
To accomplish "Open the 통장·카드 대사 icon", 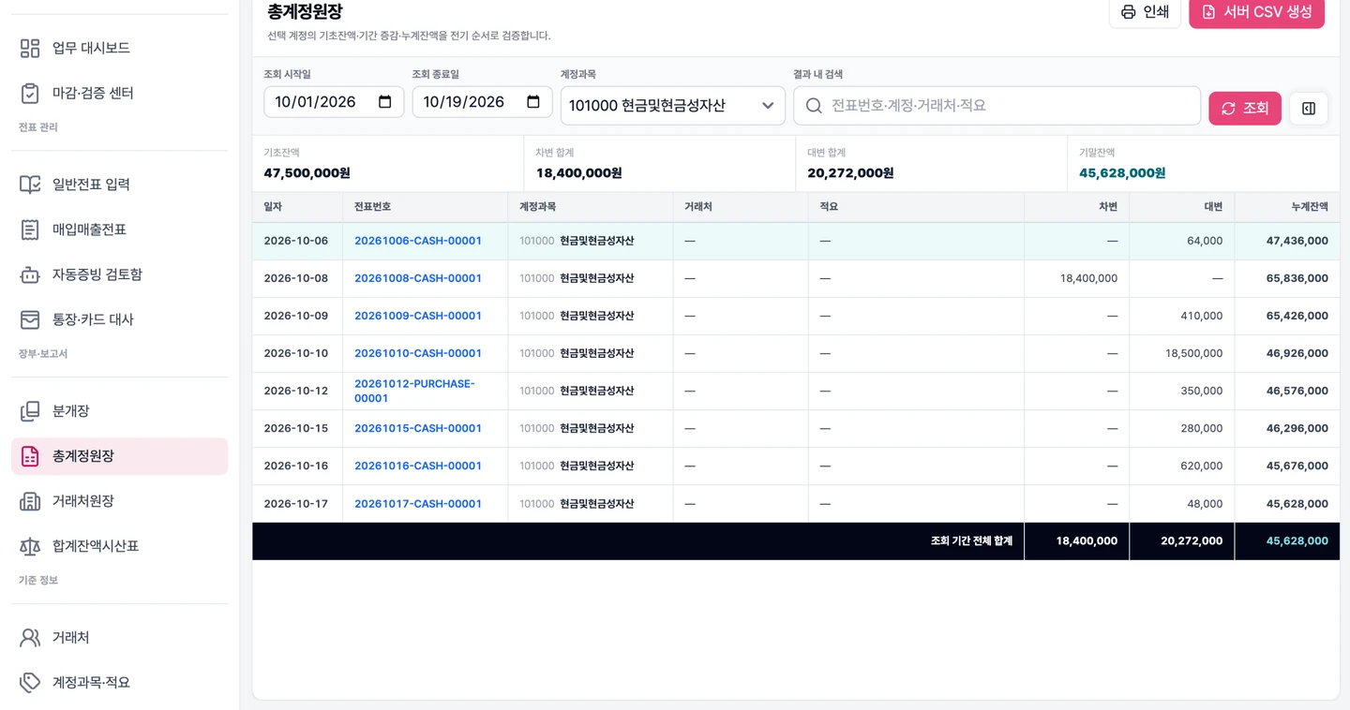I will 30,319.
